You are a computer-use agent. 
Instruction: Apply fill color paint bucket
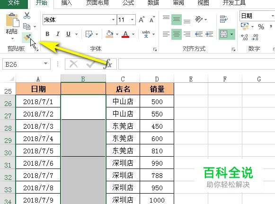(x=110, y=34)
